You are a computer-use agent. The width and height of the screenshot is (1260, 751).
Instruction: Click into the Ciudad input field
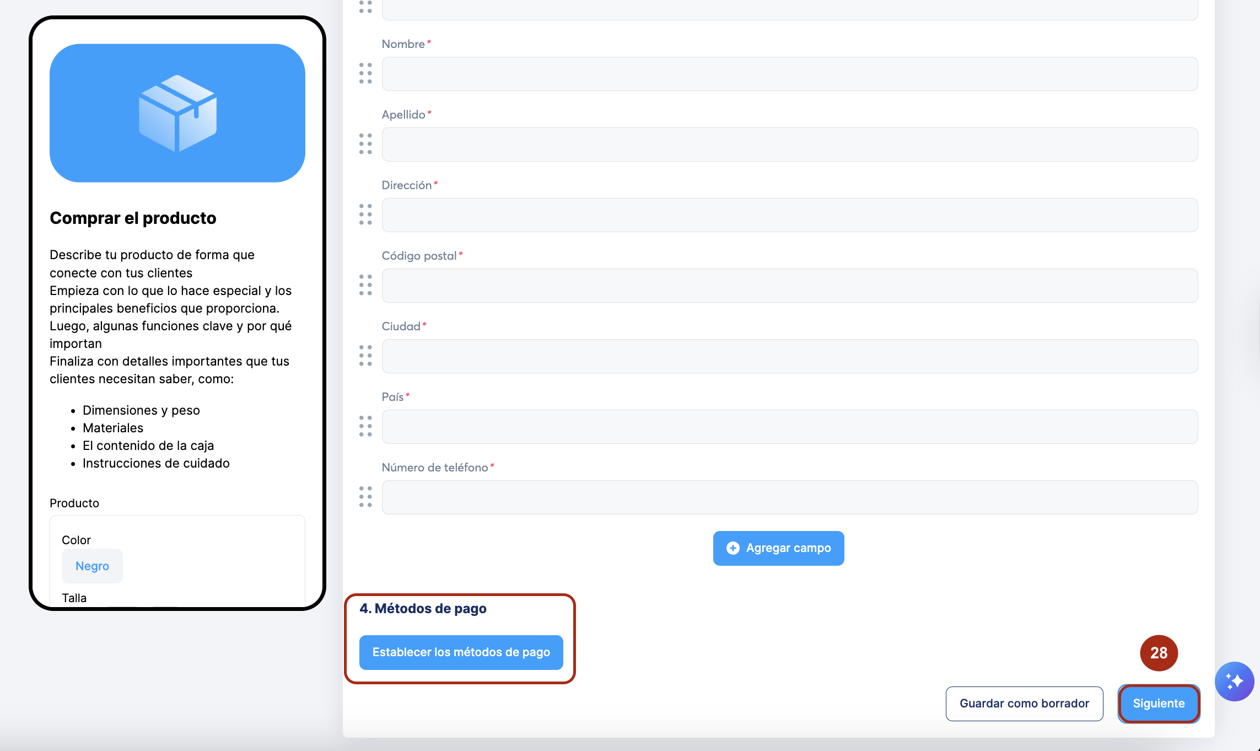[789, 356]
